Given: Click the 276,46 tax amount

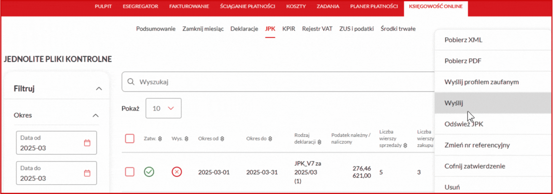Looking at the screenshot, I should [x=362, y=168].
